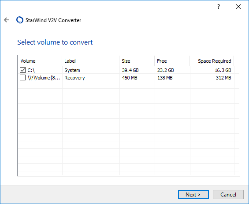Screen dimensions: 249x204
Task: Click the 312 MB space required value
Action: click(x=223, y=78)
